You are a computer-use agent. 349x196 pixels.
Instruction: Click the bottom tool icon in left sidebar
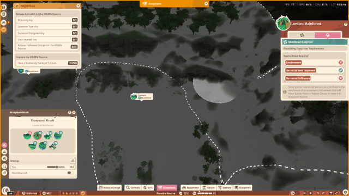(4, 173)
